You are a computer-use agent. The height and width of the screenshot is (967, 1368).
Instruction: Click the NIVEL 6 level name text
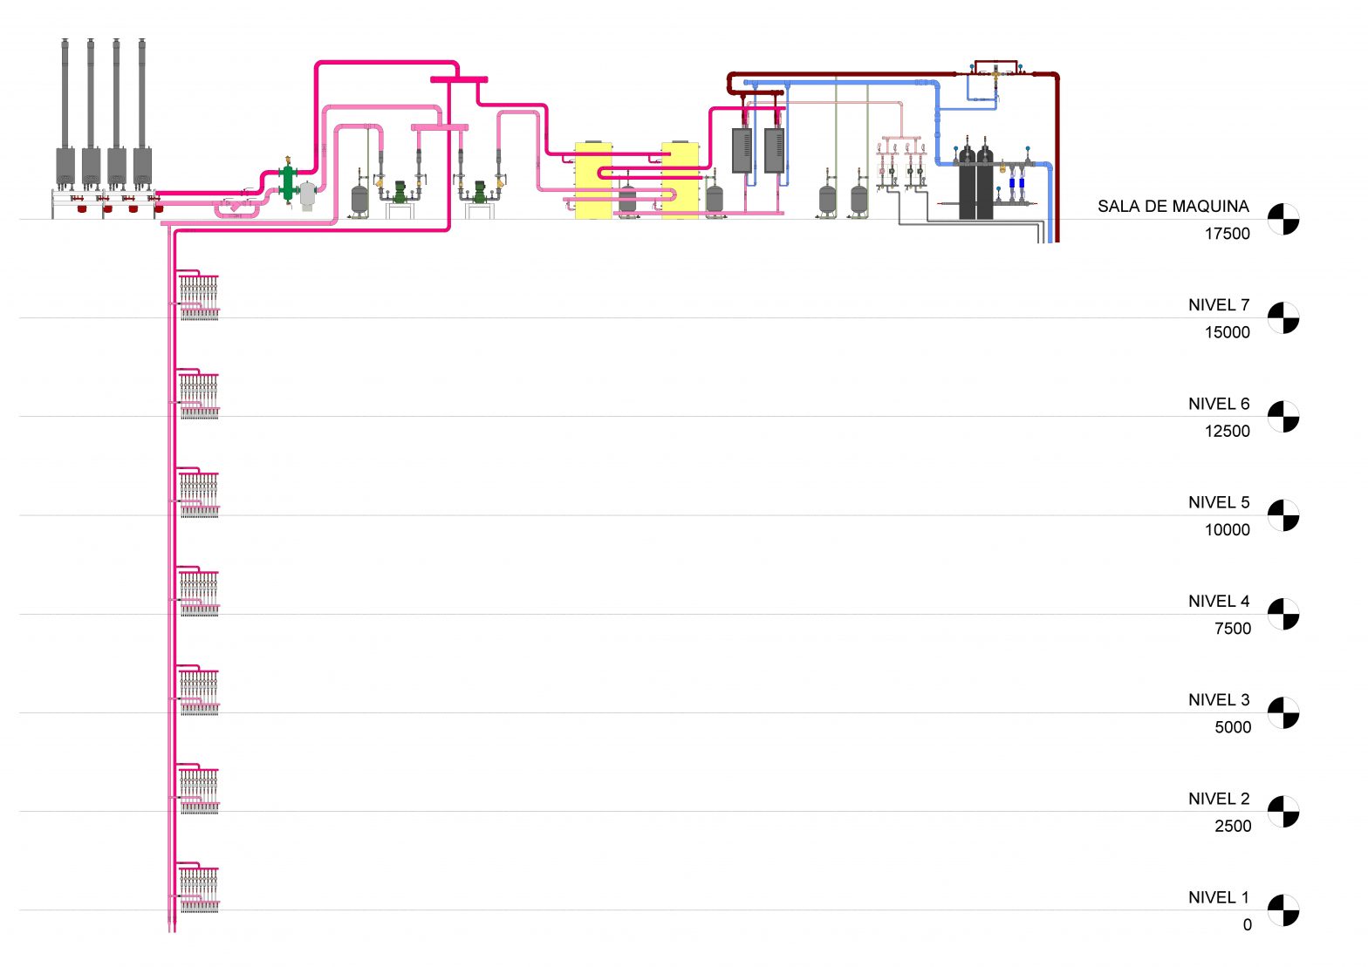(1218, 404)
